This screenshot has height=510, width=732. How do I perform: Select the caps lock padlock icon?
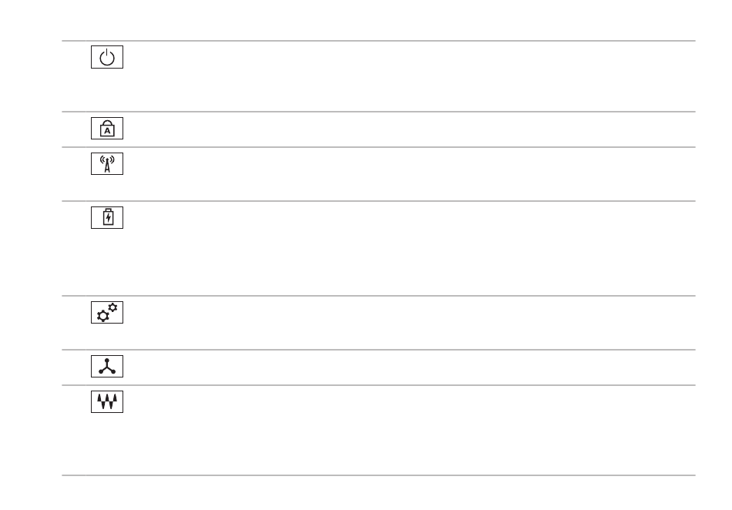coord(107,129)
